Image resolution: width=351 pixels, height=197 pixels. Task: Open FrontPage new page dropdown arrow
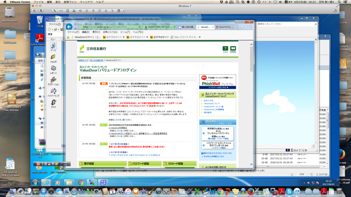(x=52, y=29)
